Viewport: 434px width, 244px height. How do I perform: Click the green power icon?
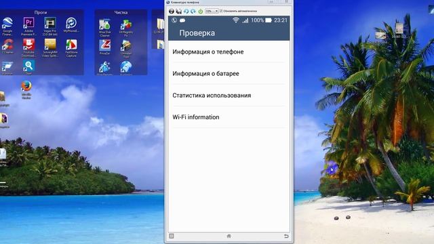[201, 11]
